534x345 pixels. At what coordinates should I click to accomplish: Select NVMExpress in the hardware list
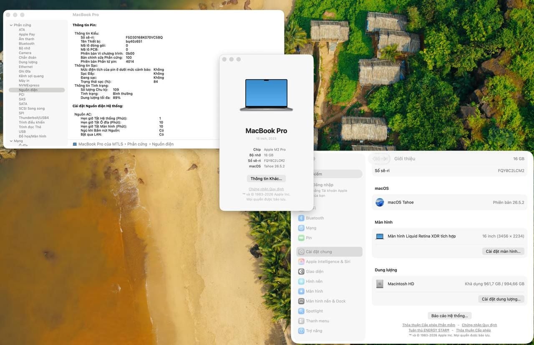coord(29,86)
